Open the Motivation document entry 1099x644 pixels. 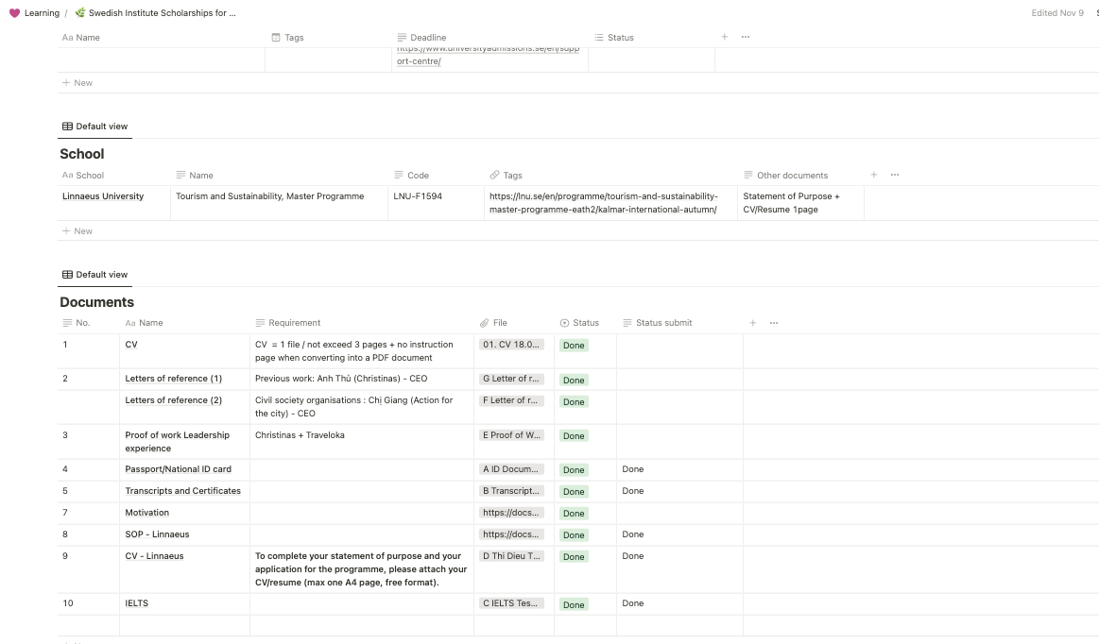pos(147,513)
